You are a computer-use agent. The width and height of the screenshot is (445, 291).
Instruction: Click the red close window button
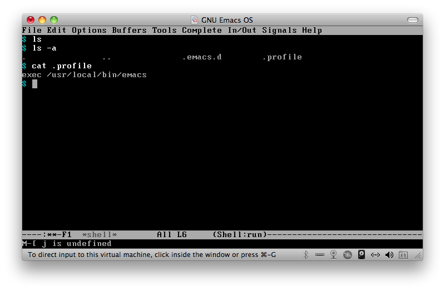[31, 20]
